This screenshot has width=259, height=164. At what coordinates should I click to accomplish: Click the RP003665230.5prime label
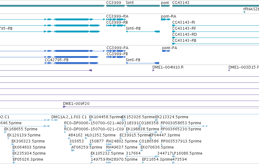tap(181, 129)
